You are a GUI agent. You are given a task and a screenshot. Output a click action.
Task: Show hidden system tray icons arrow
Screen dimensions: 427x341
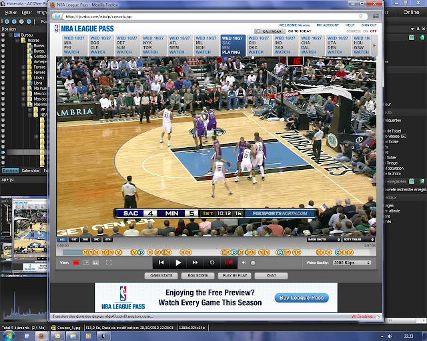pos(382,336)
